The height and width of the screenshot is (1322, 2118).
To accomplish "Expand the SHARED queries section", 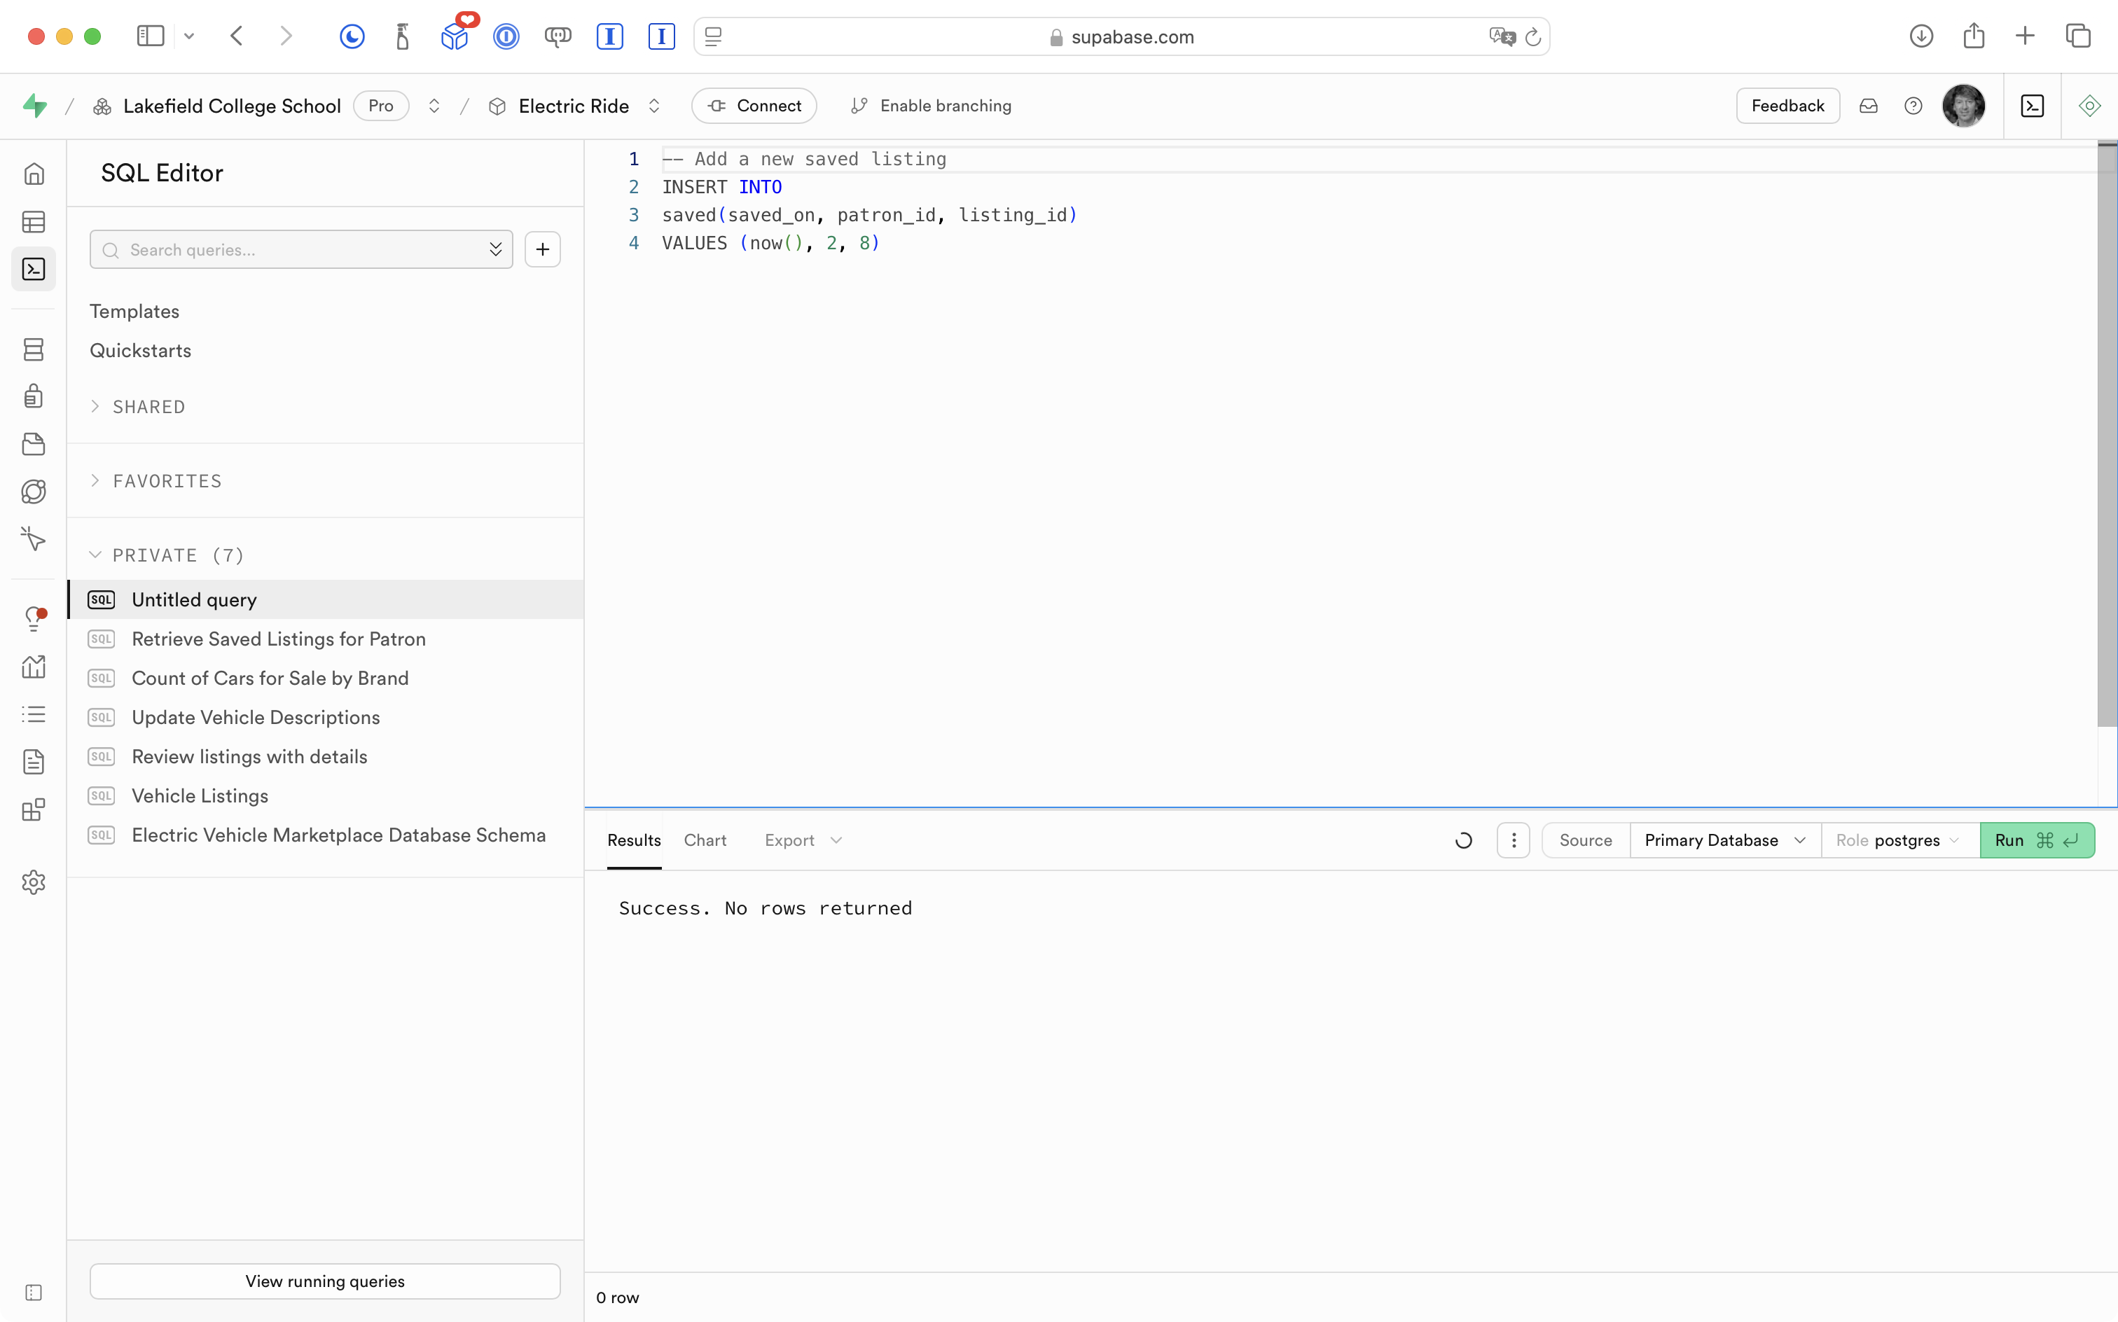I will coord(148,407).
